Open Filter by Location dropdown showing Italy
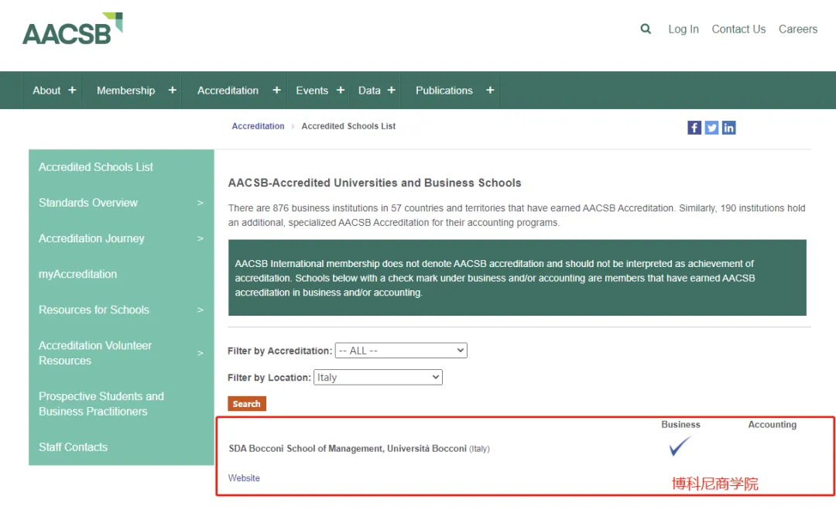Screen dimensions: 836x510 (378, 378)
